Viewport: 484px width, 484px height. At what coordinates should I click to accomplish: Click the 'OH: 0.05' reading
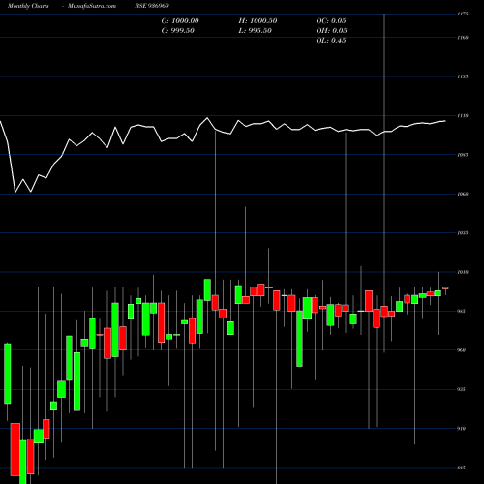[332, 31]
